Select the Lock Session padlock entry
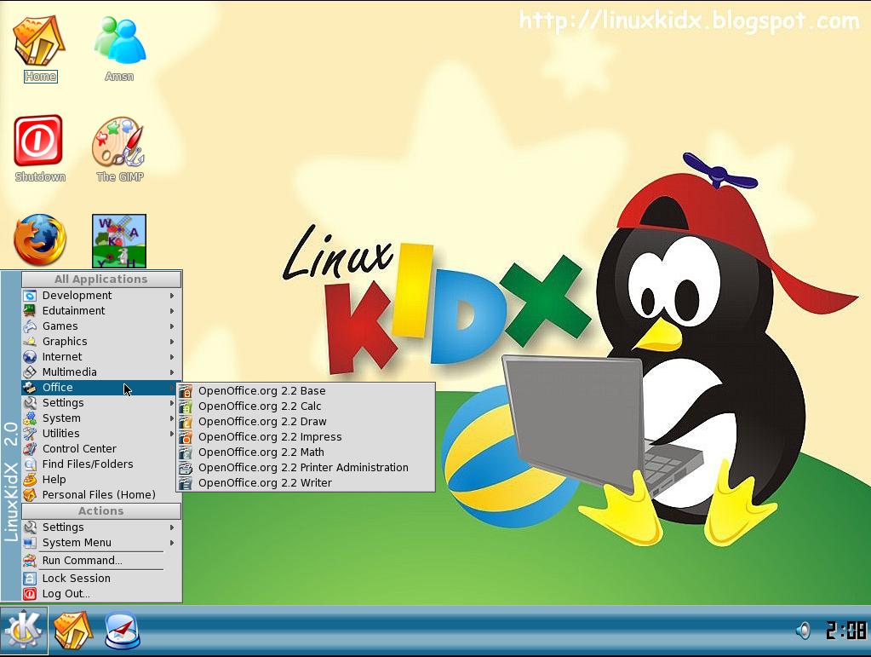 click(x=75, y=578)
